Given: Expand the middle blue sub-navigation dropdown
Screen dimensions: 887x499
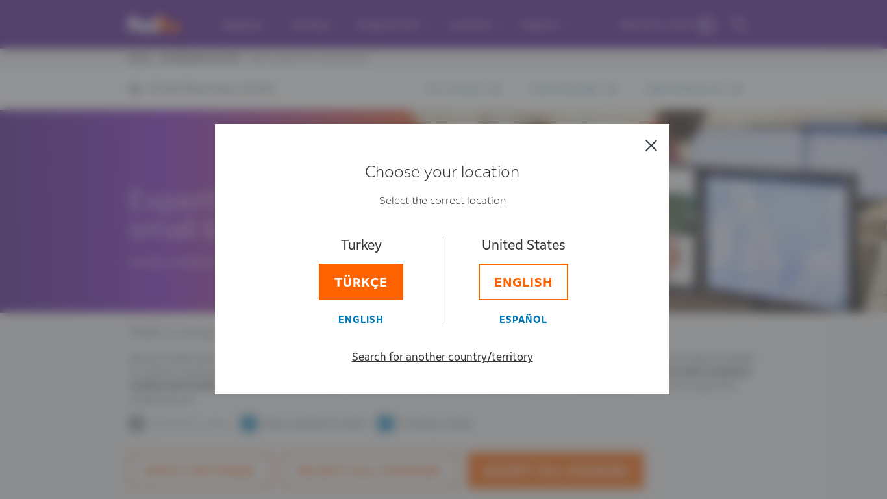Looking at the screenshot, I should tap(574, 89).
